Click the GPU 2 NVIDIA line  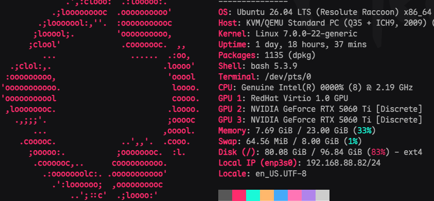click(x=320, y=109)
